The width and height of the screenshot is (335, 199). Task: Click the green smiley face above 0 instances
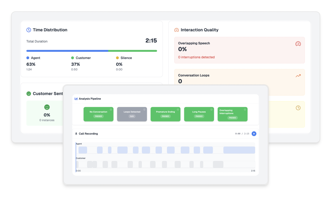click(47, 107)
